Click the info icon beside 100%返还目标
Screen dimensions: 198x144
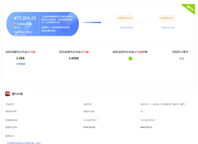pyautogui.click(x=156, y=120)
